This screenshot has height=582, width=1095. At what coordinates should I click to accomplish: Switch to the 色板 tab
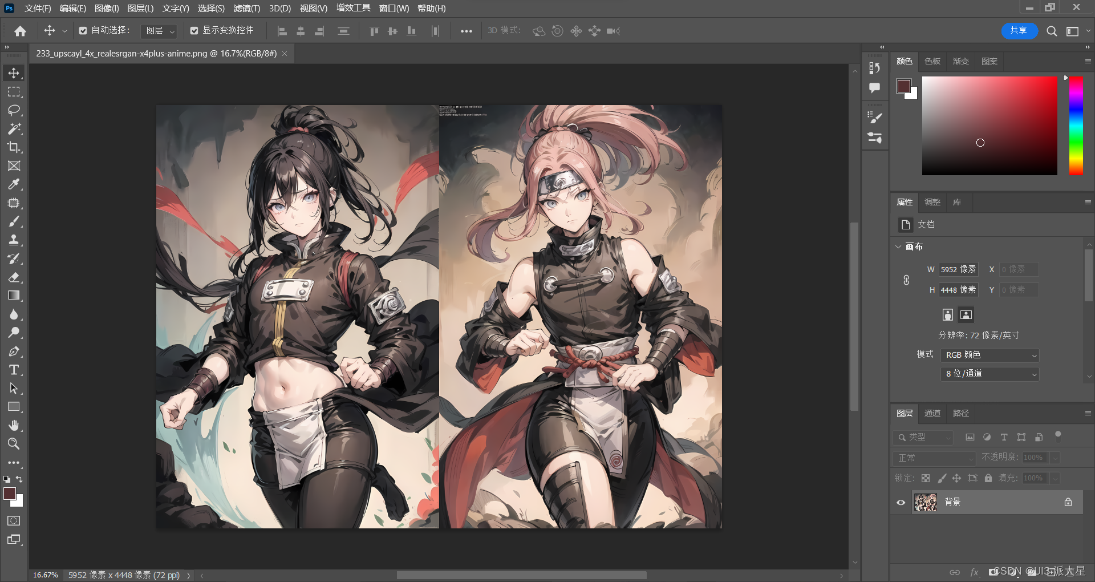932,61
